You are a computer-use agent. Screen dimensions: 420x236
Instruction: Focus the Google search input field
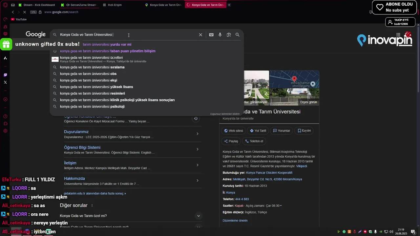(128, 35)
